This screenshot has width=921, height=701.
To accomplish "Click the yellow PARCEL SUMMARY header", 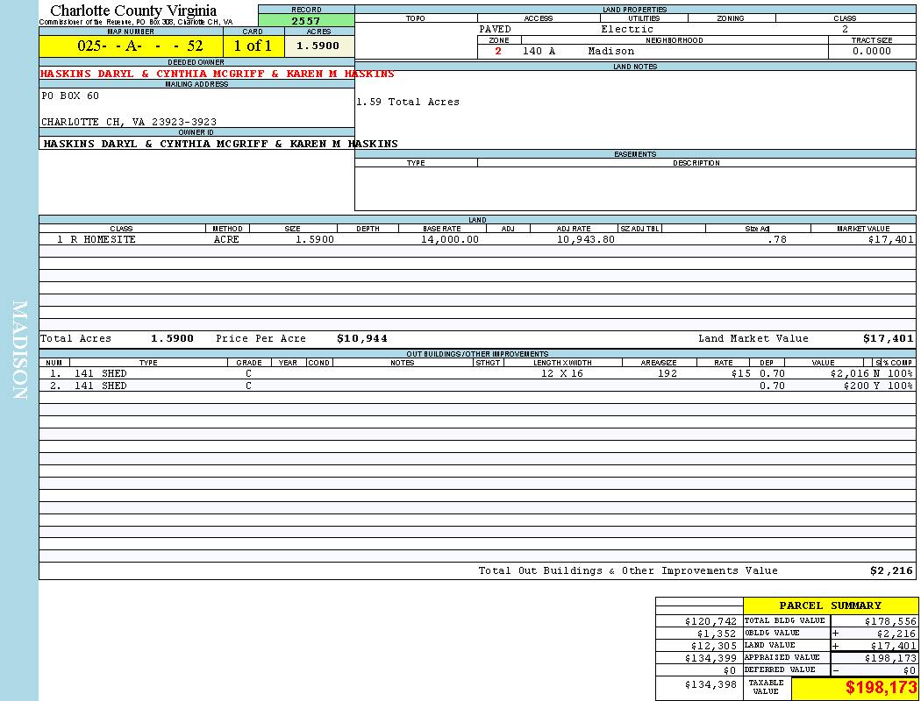I will click(x=830, y=605).
